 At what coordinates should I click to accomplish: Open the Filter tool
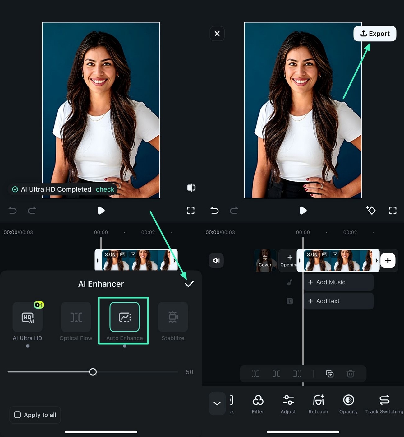[258, 403]
